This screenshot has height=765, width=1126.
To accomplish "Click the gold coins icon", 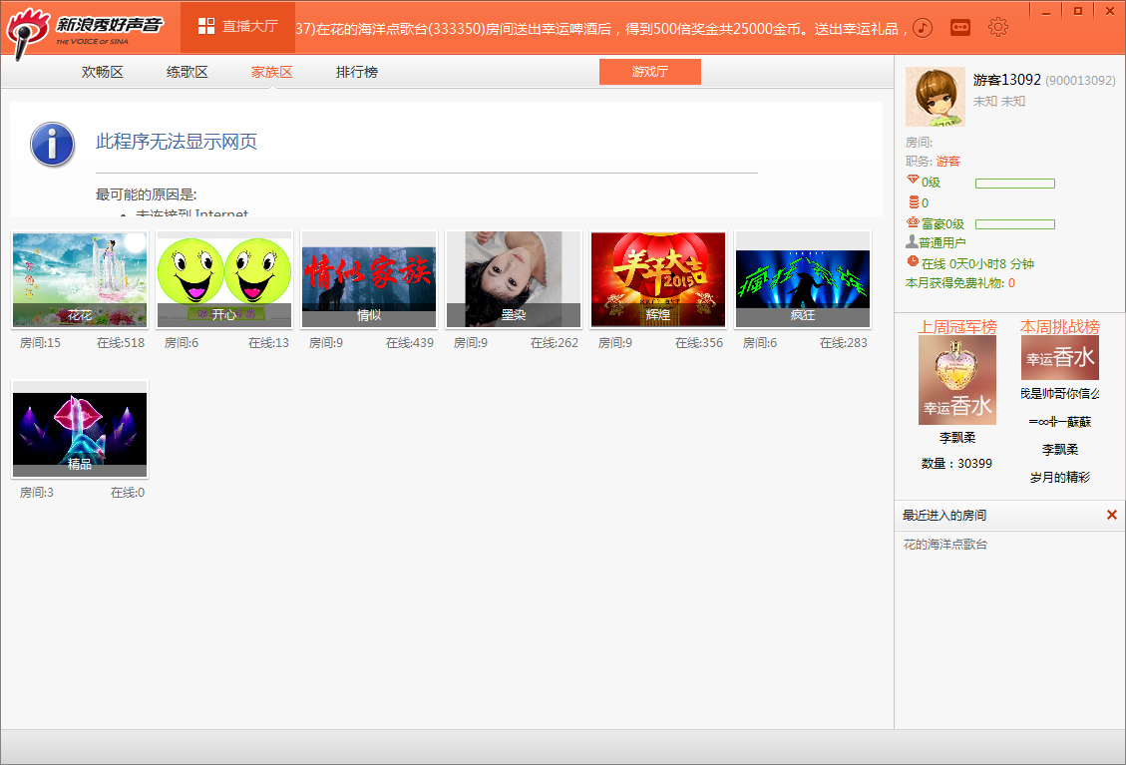I will point(914,201).
